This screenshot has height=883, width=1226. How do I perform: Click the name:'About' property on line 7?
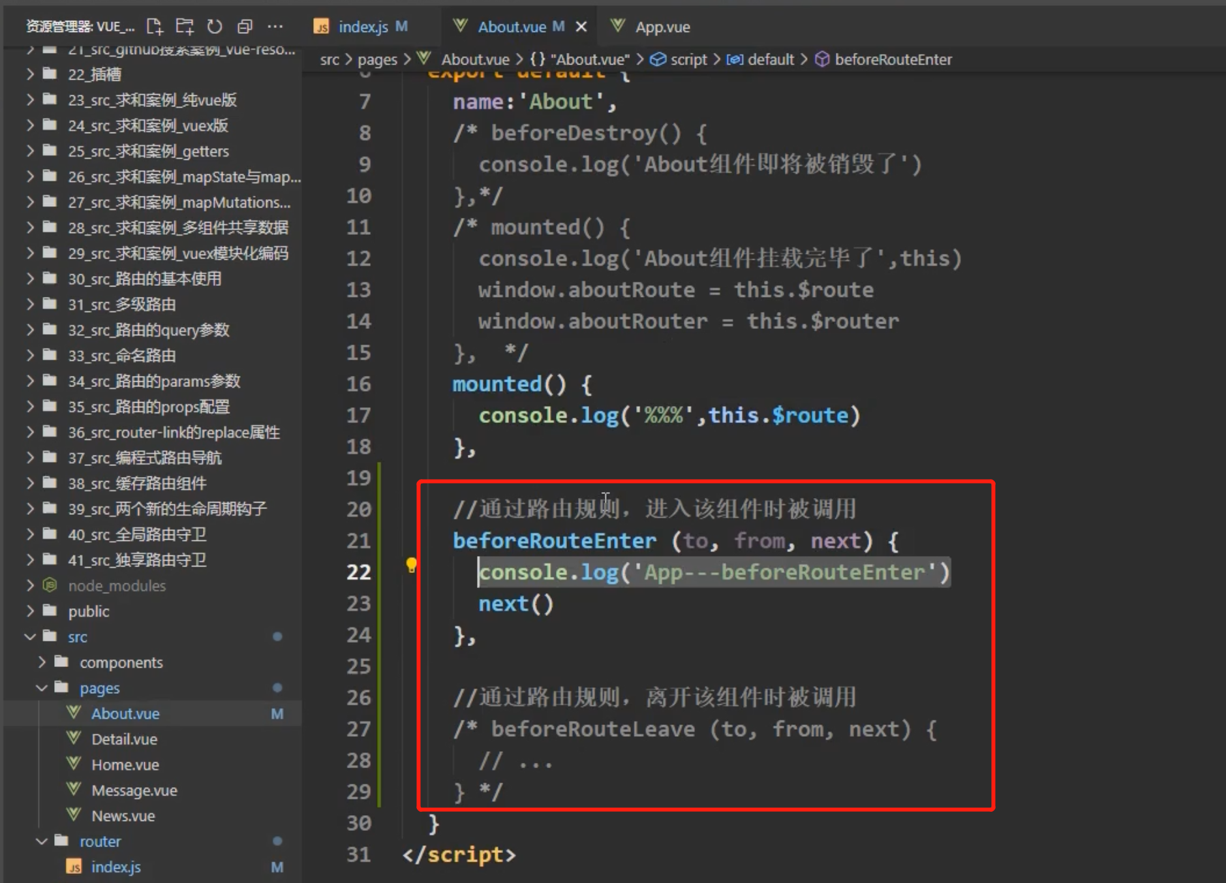534,102
